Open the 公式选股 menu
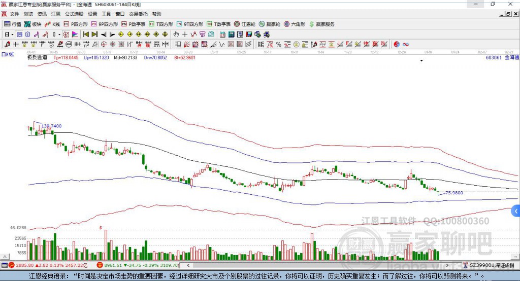Viewport: 520px width, 281px height. [74, 14]
